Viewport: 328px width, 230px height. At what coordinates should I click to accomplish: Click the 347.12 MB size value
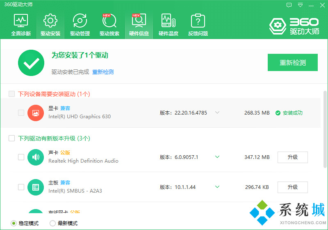pyautogui.click(x=257, y=157)
